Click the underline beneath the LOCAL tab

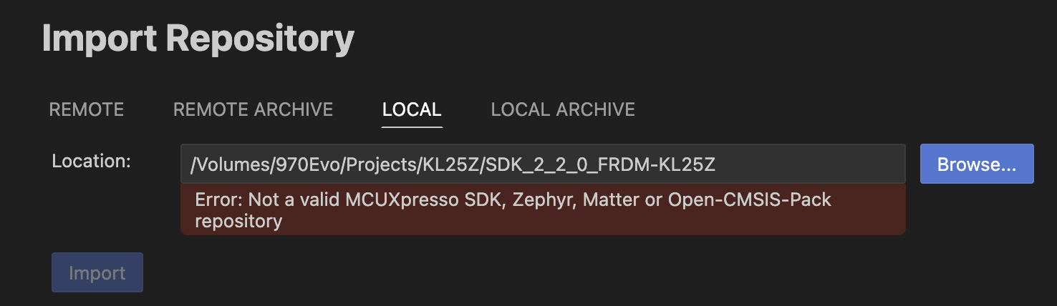coord(412,127)
